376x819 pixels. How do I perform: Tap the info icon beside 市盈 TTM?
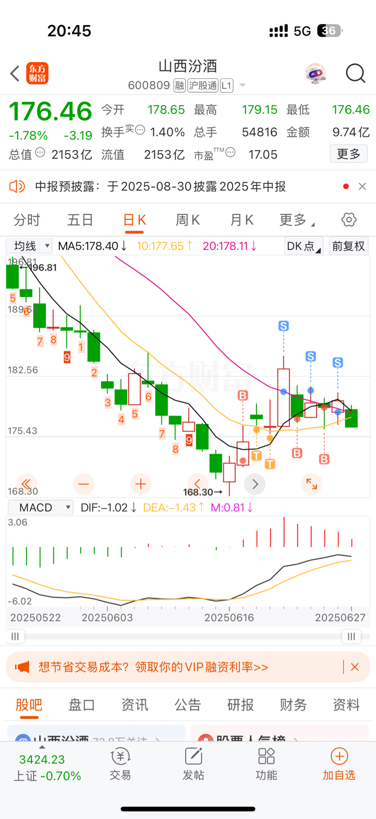point(230,153)
